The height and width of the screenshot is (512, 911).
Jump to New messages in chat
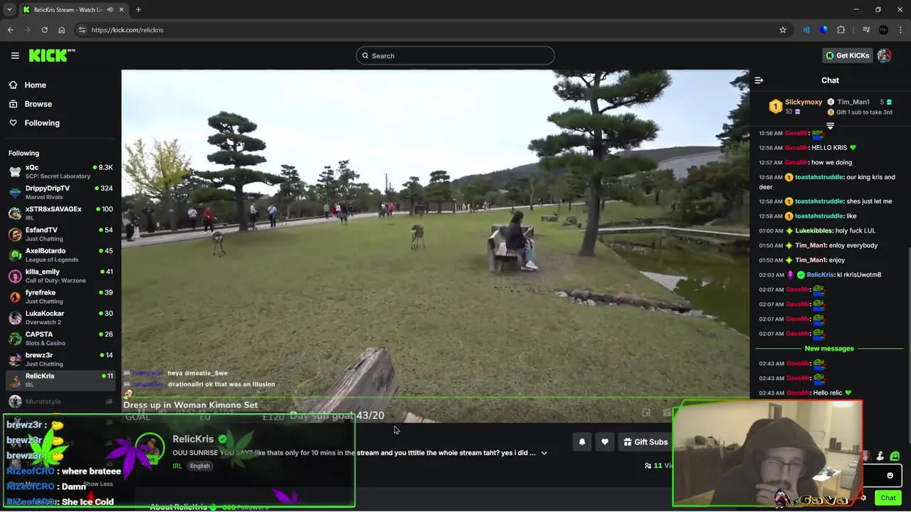829,348
